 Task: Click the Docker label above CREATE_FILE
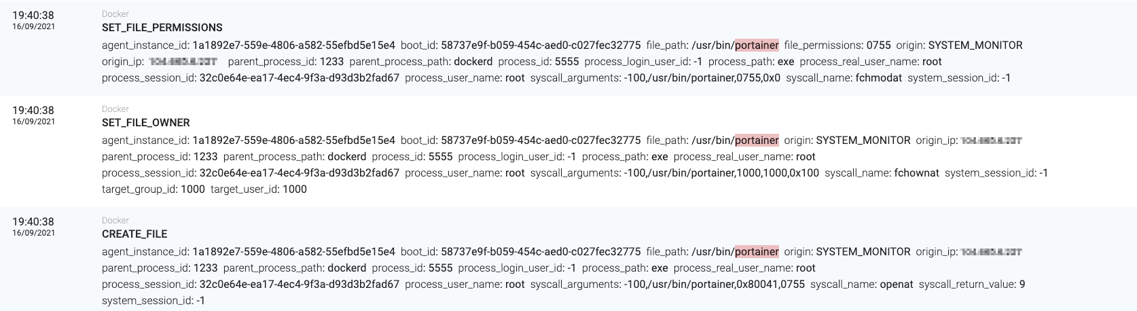pyautogui.click(x=115, y=221)
